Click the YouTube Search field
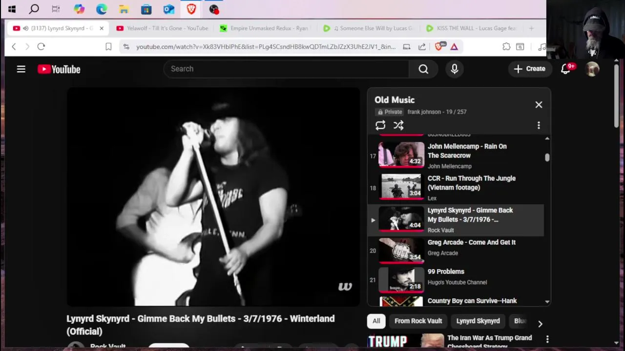Image resolution: width=625 pixels, height=351 pixels. (286, 69)
